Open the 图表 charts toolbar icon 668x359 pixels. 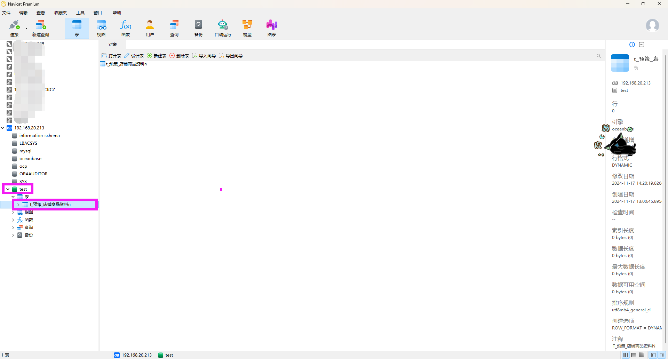click(272, 28)
